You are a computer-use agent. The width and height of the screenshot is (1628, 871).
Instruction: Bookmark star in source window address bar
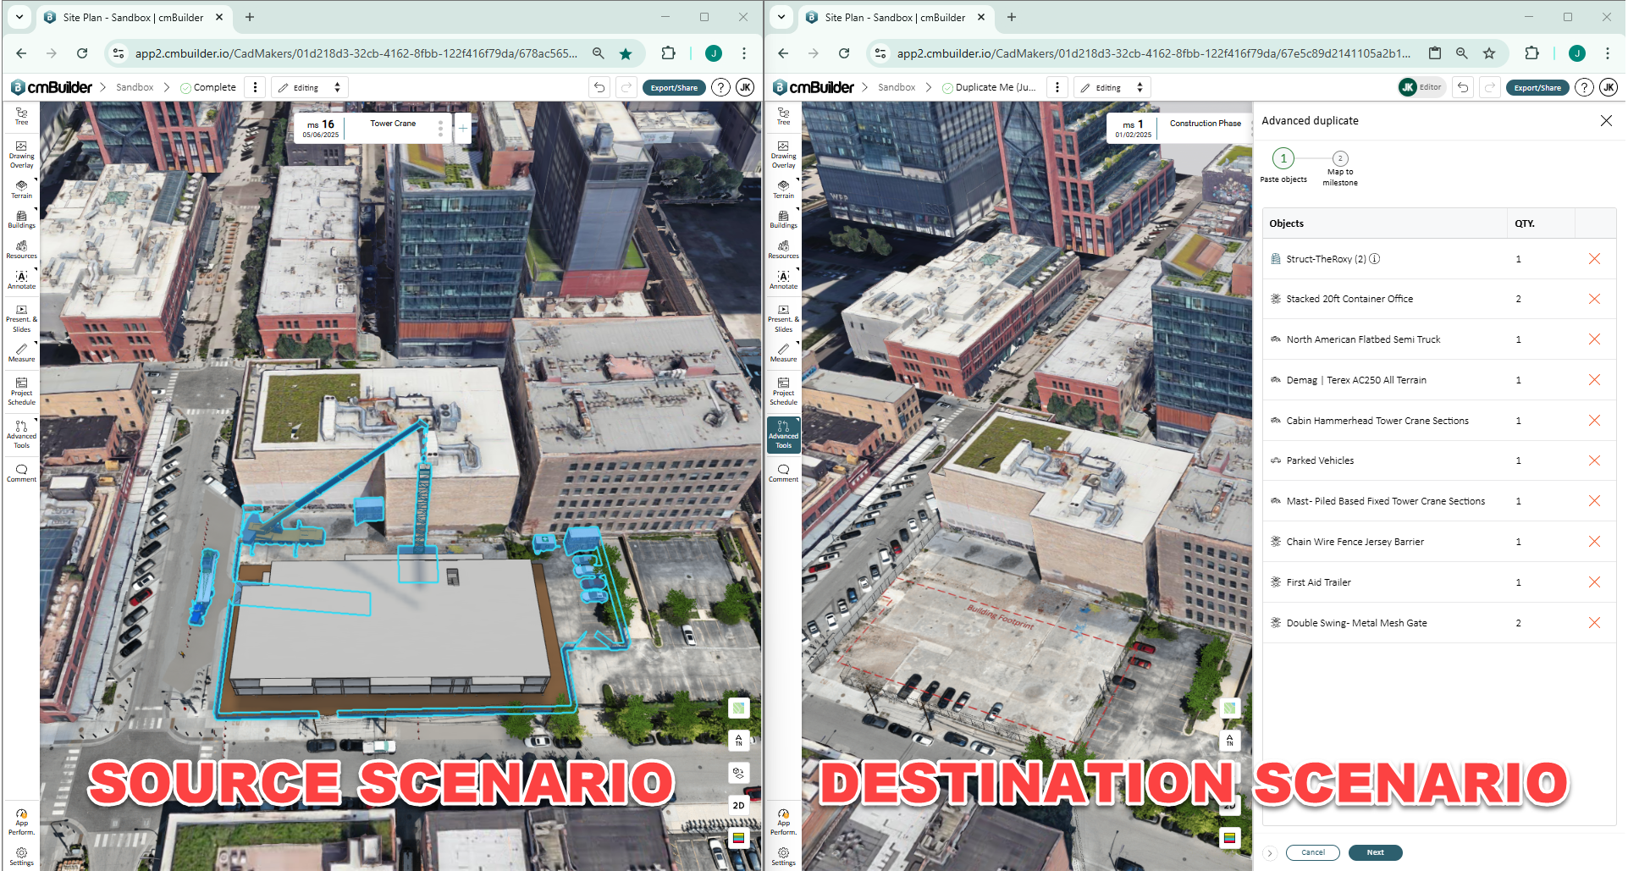point(626,53)
